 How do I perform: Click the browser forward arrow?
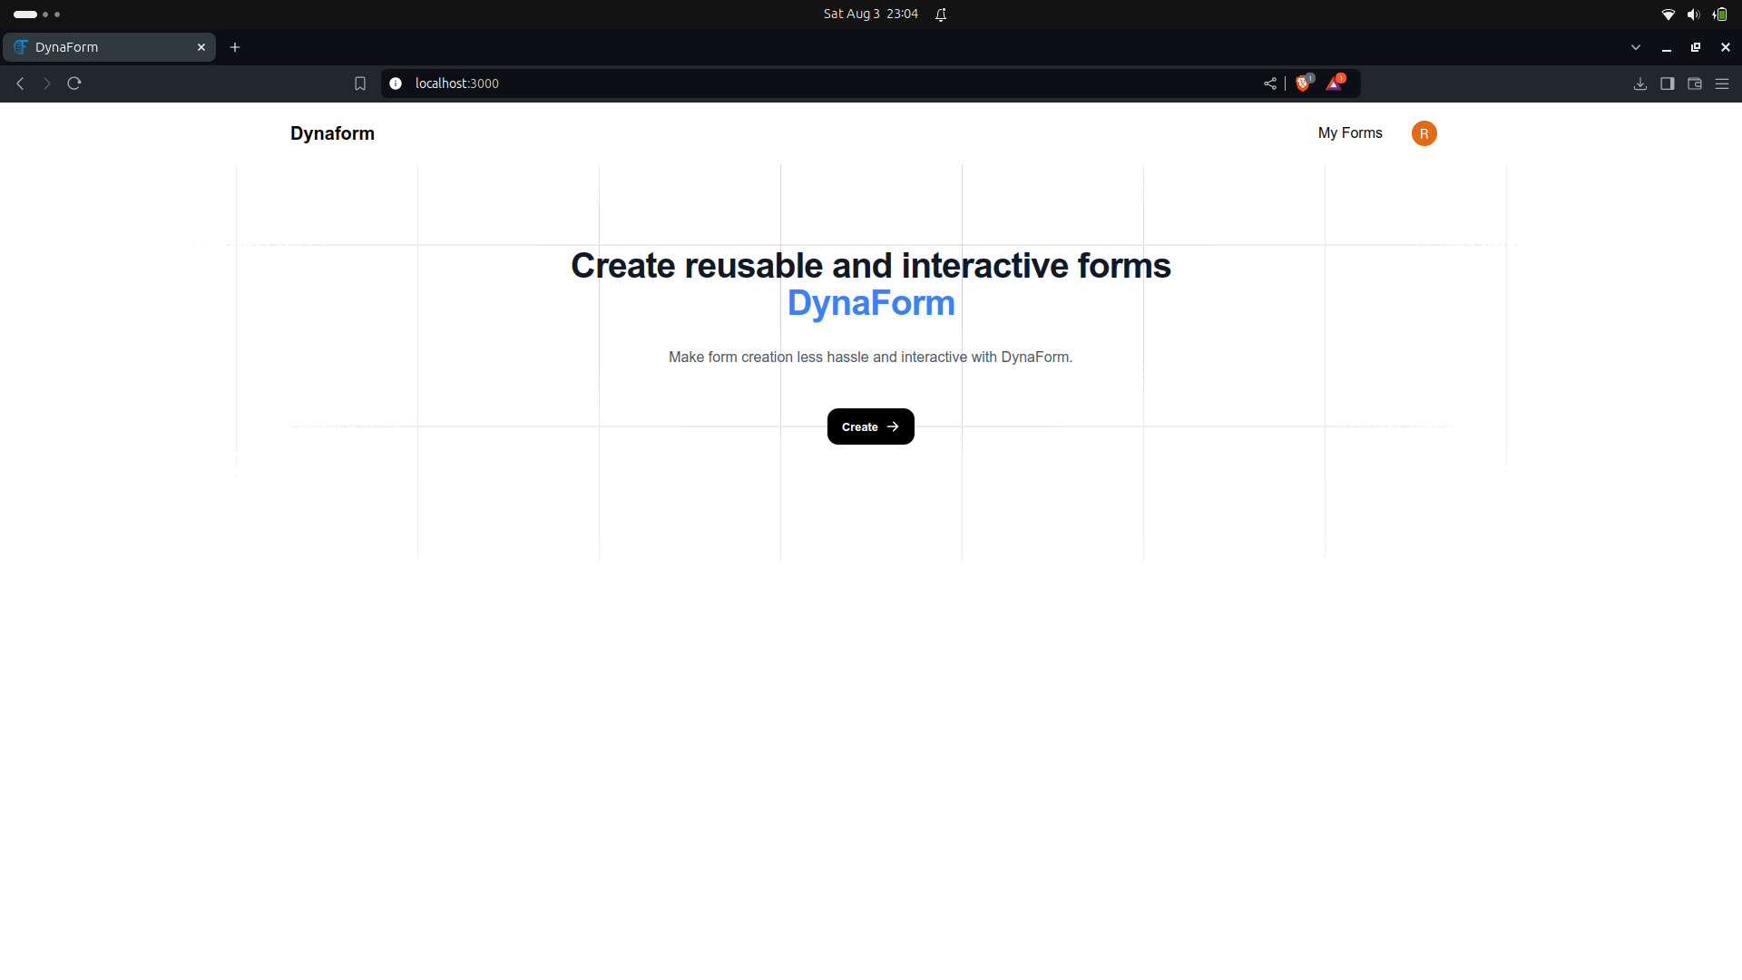pos(47,83)
